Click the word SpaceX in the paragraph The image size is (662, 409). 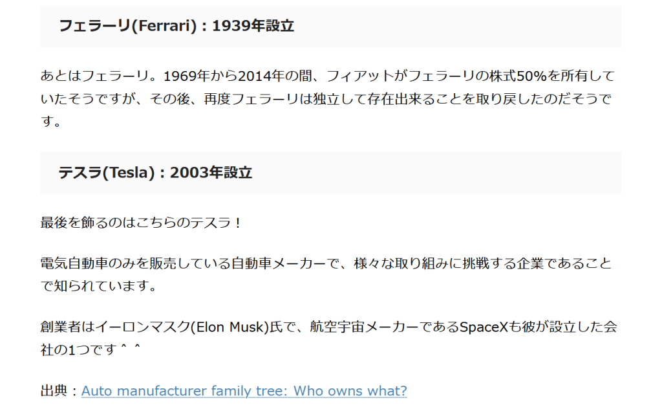pyautogui.click(x=484, y=327)
